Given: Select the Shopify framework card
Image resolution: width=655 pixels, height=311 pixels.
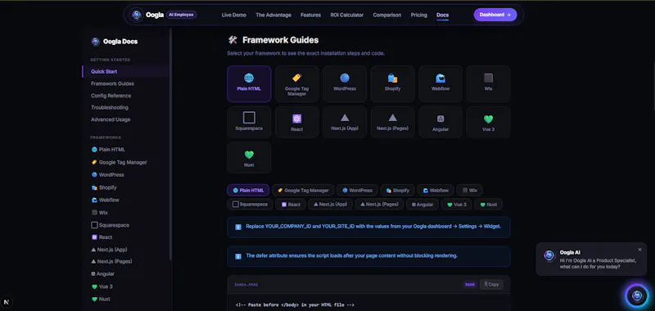Looking at the screenshot, I should [x=393, y=84].
